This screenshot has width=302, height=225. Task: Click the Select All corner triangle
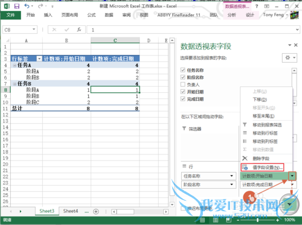point(7,40)
